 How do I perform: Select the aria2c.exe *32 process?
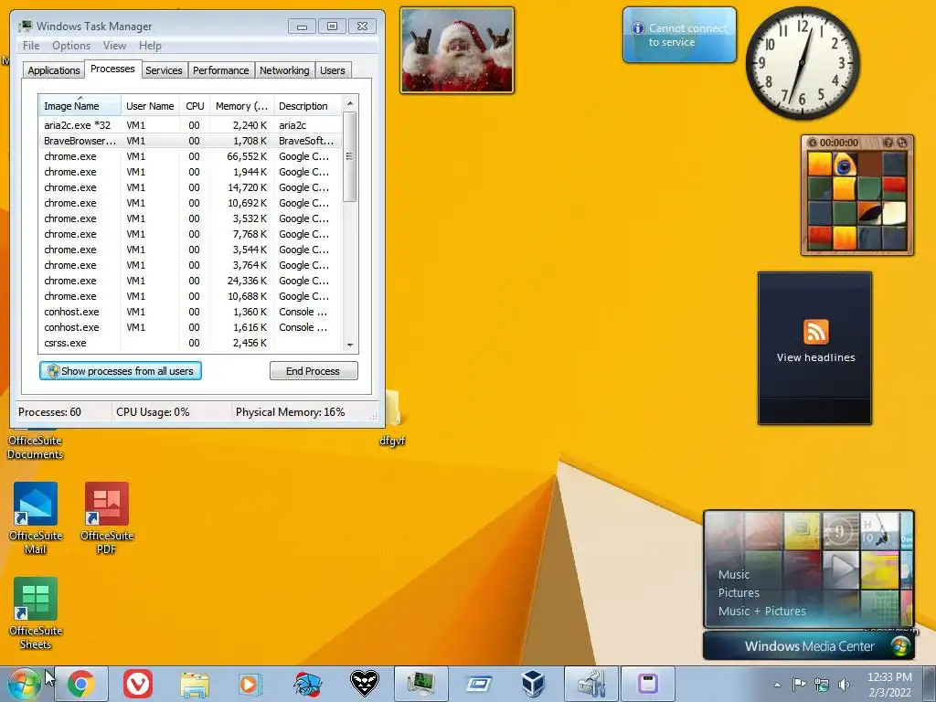pos(190,124)
